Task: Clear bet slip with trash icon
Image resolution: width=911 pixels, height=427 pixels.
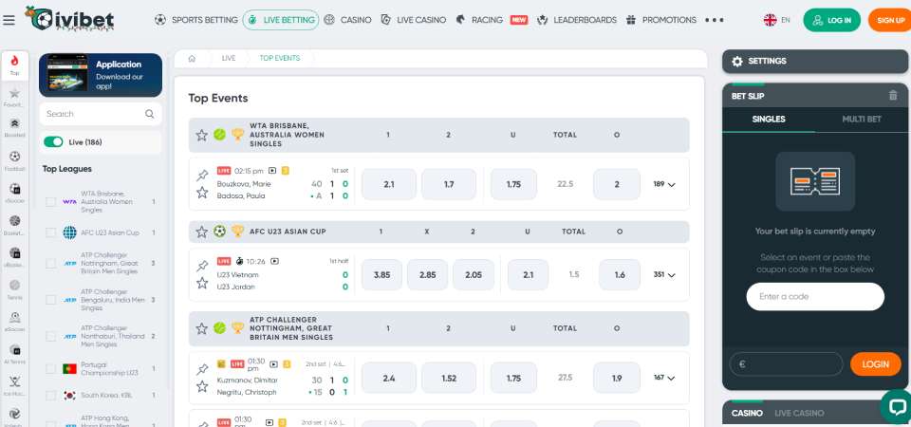Action: (892, 96)
